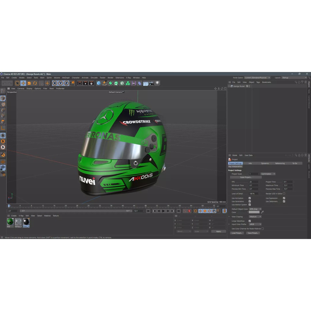Click the play forward button
The height and width of the screenshot is (311, 311).
164,211
